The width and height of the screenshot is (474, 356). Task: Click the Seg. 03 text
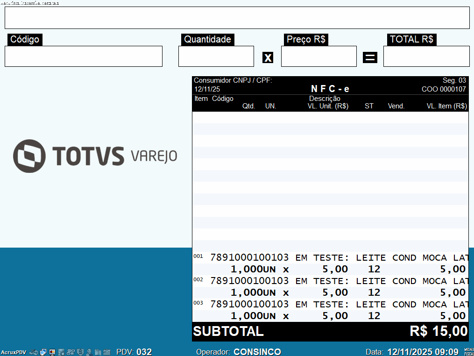(454, 80)
